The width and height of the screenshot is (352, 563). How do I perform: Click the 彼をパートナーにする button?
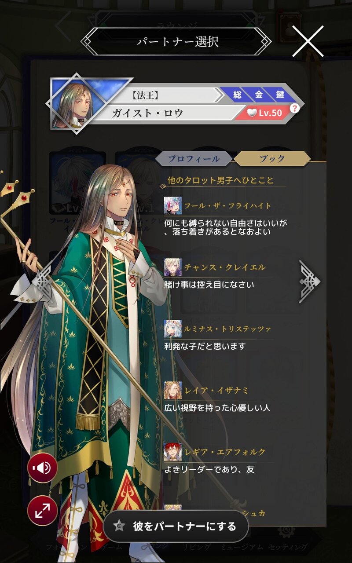point(176,526)
